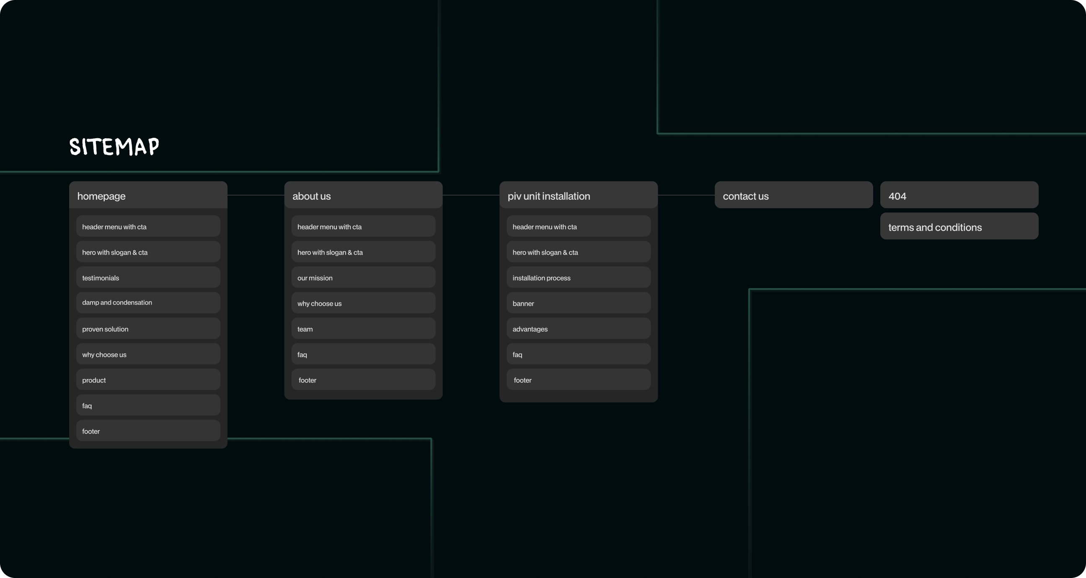Click the product item
Image resolution: width=1086 pixels, height=578 pixels.
point(148,380)
